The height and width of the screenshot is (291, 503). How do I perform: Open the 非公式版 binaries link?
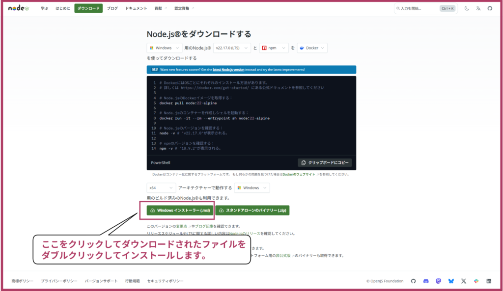pyautogui.click(x=283, y=256)
